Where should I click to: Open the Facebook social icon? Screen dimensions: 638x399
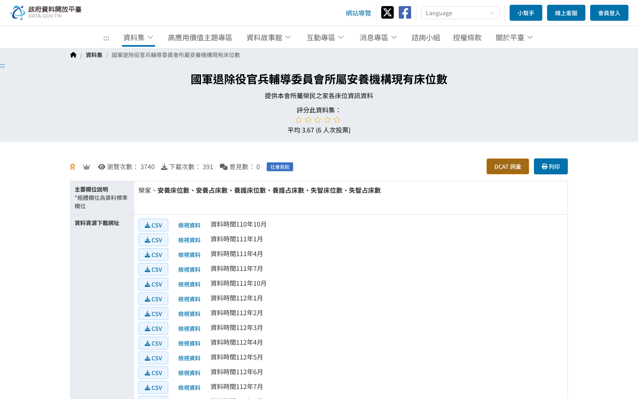point(405,12)
